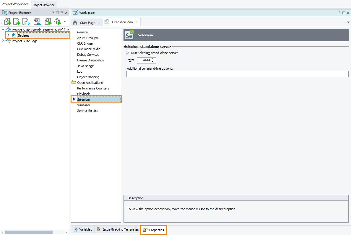Expand the Orders project node
The height and width of the screenshot is (235, 351).
tap(9, 35)
